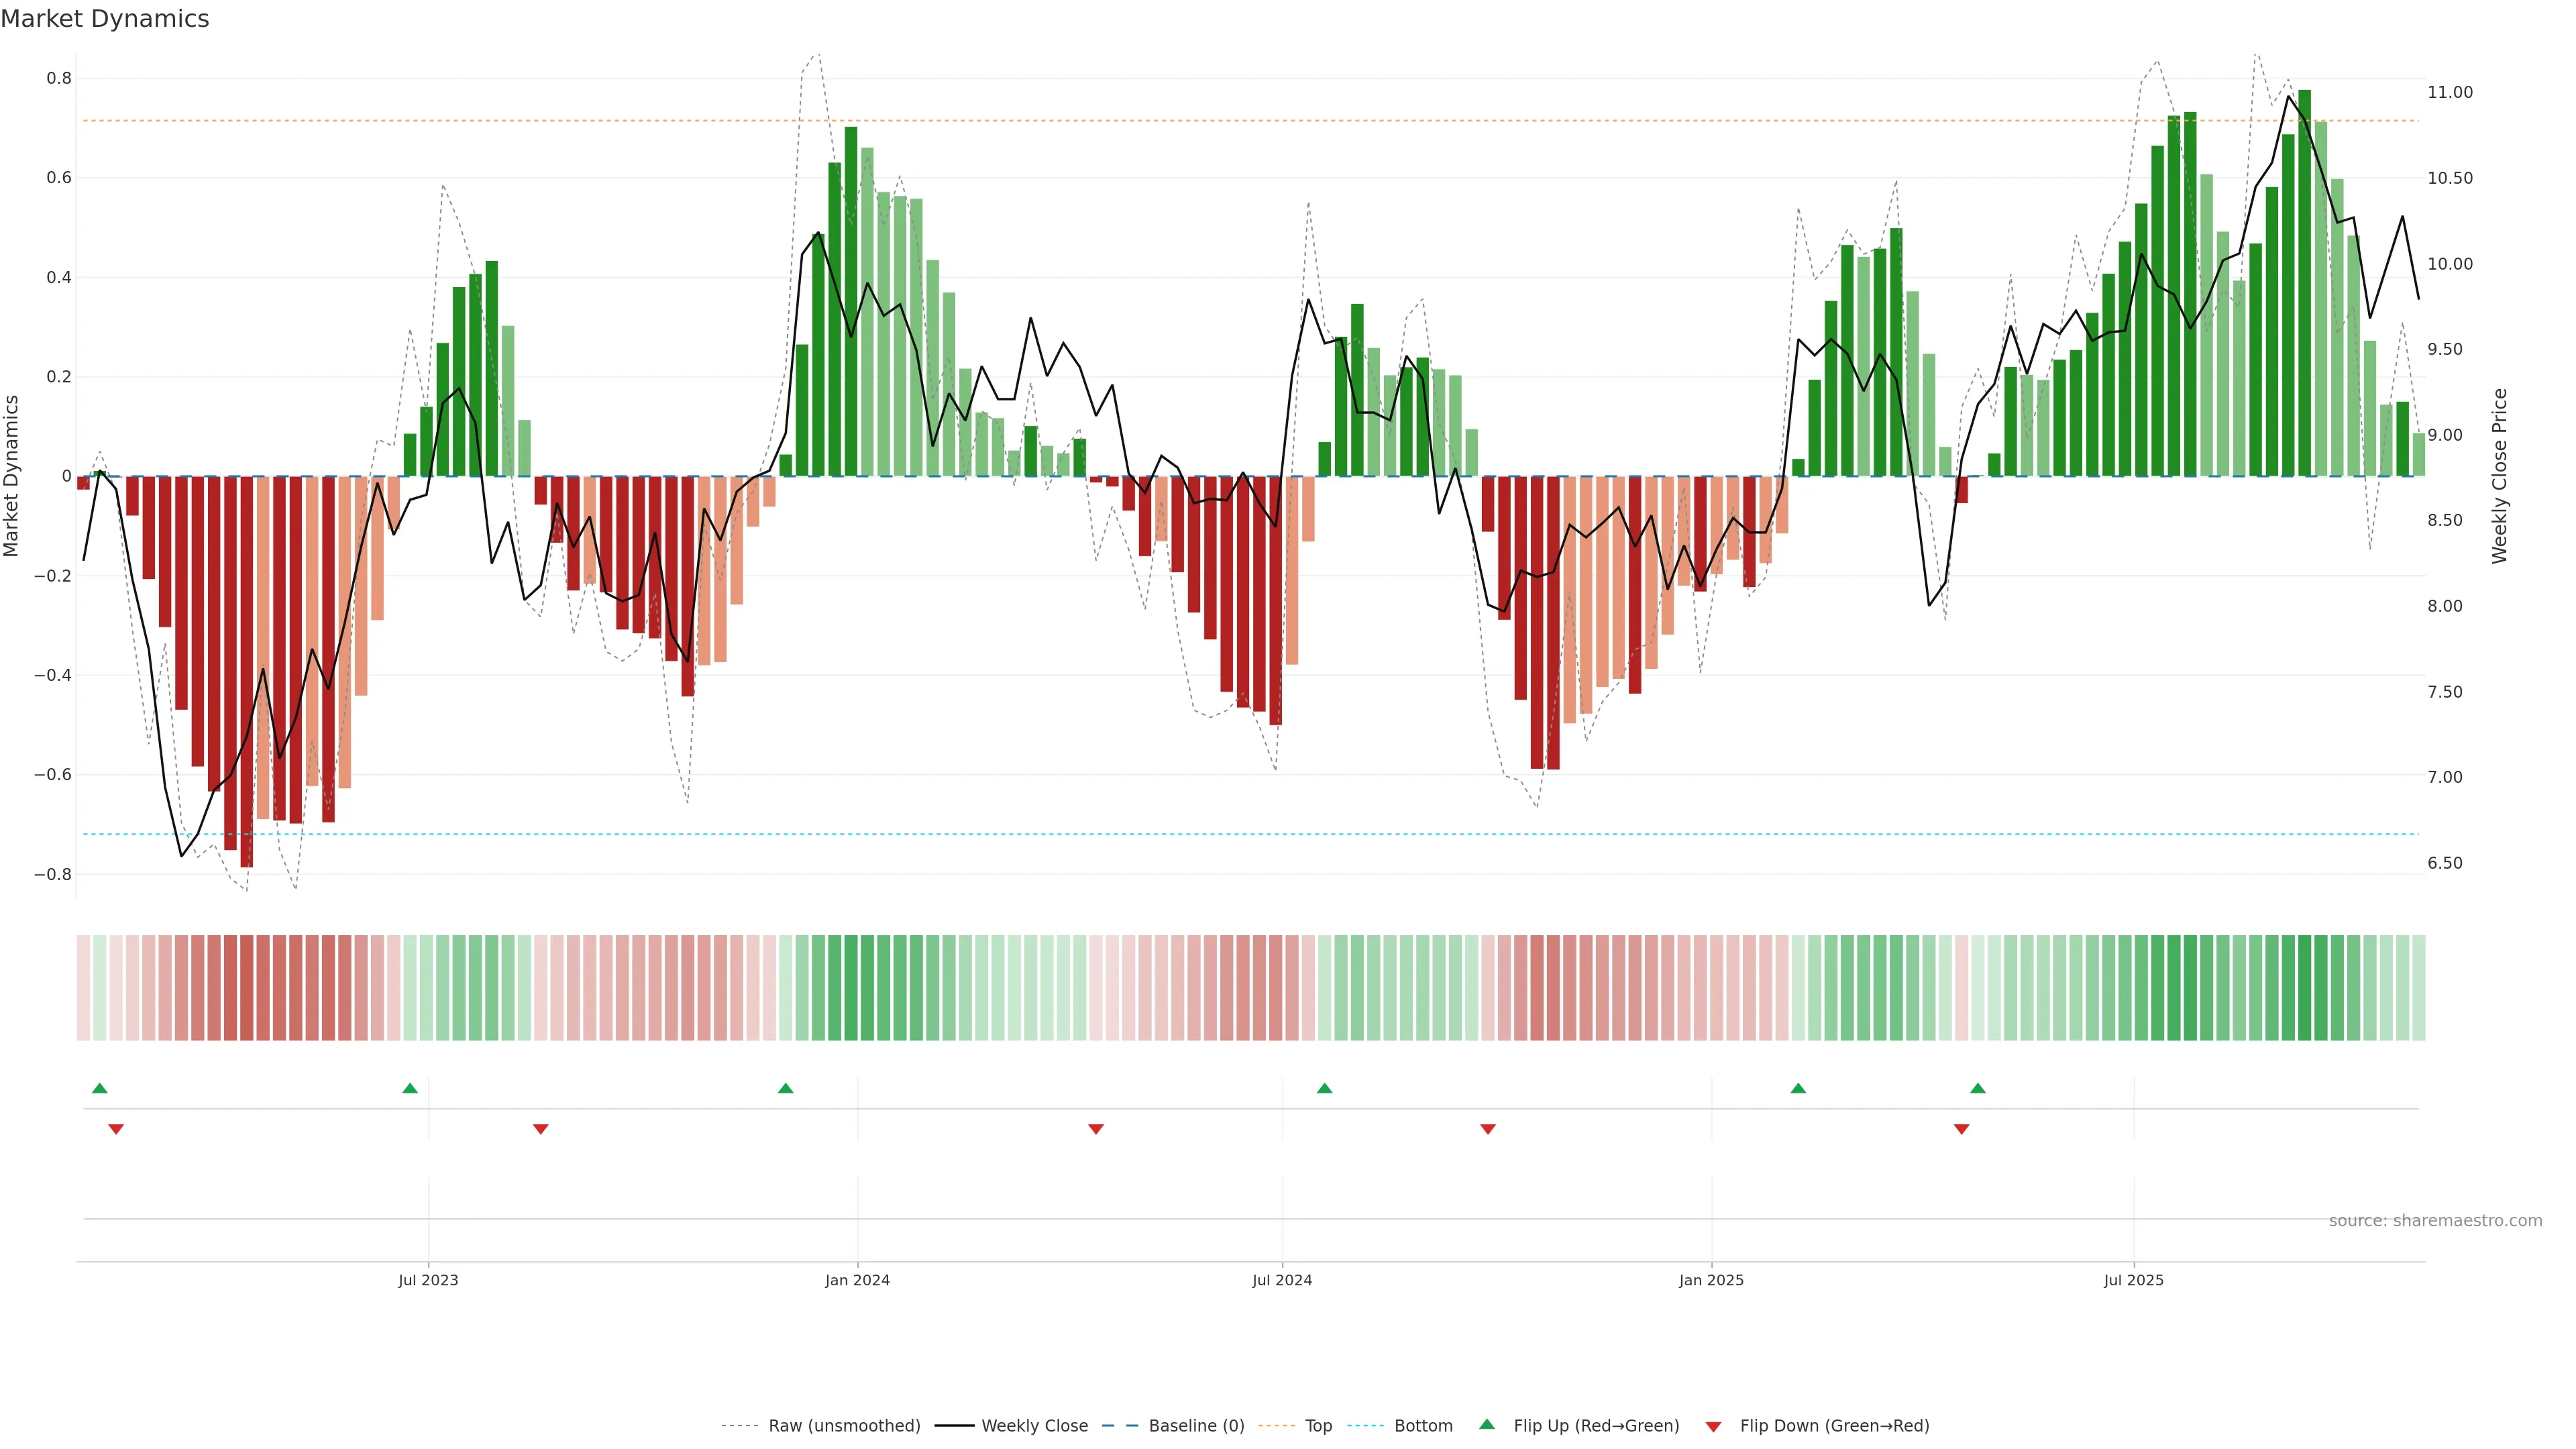Click the first green flip-up marker
Screen dimensions: 2576x1449
(x=99, y=1088)
